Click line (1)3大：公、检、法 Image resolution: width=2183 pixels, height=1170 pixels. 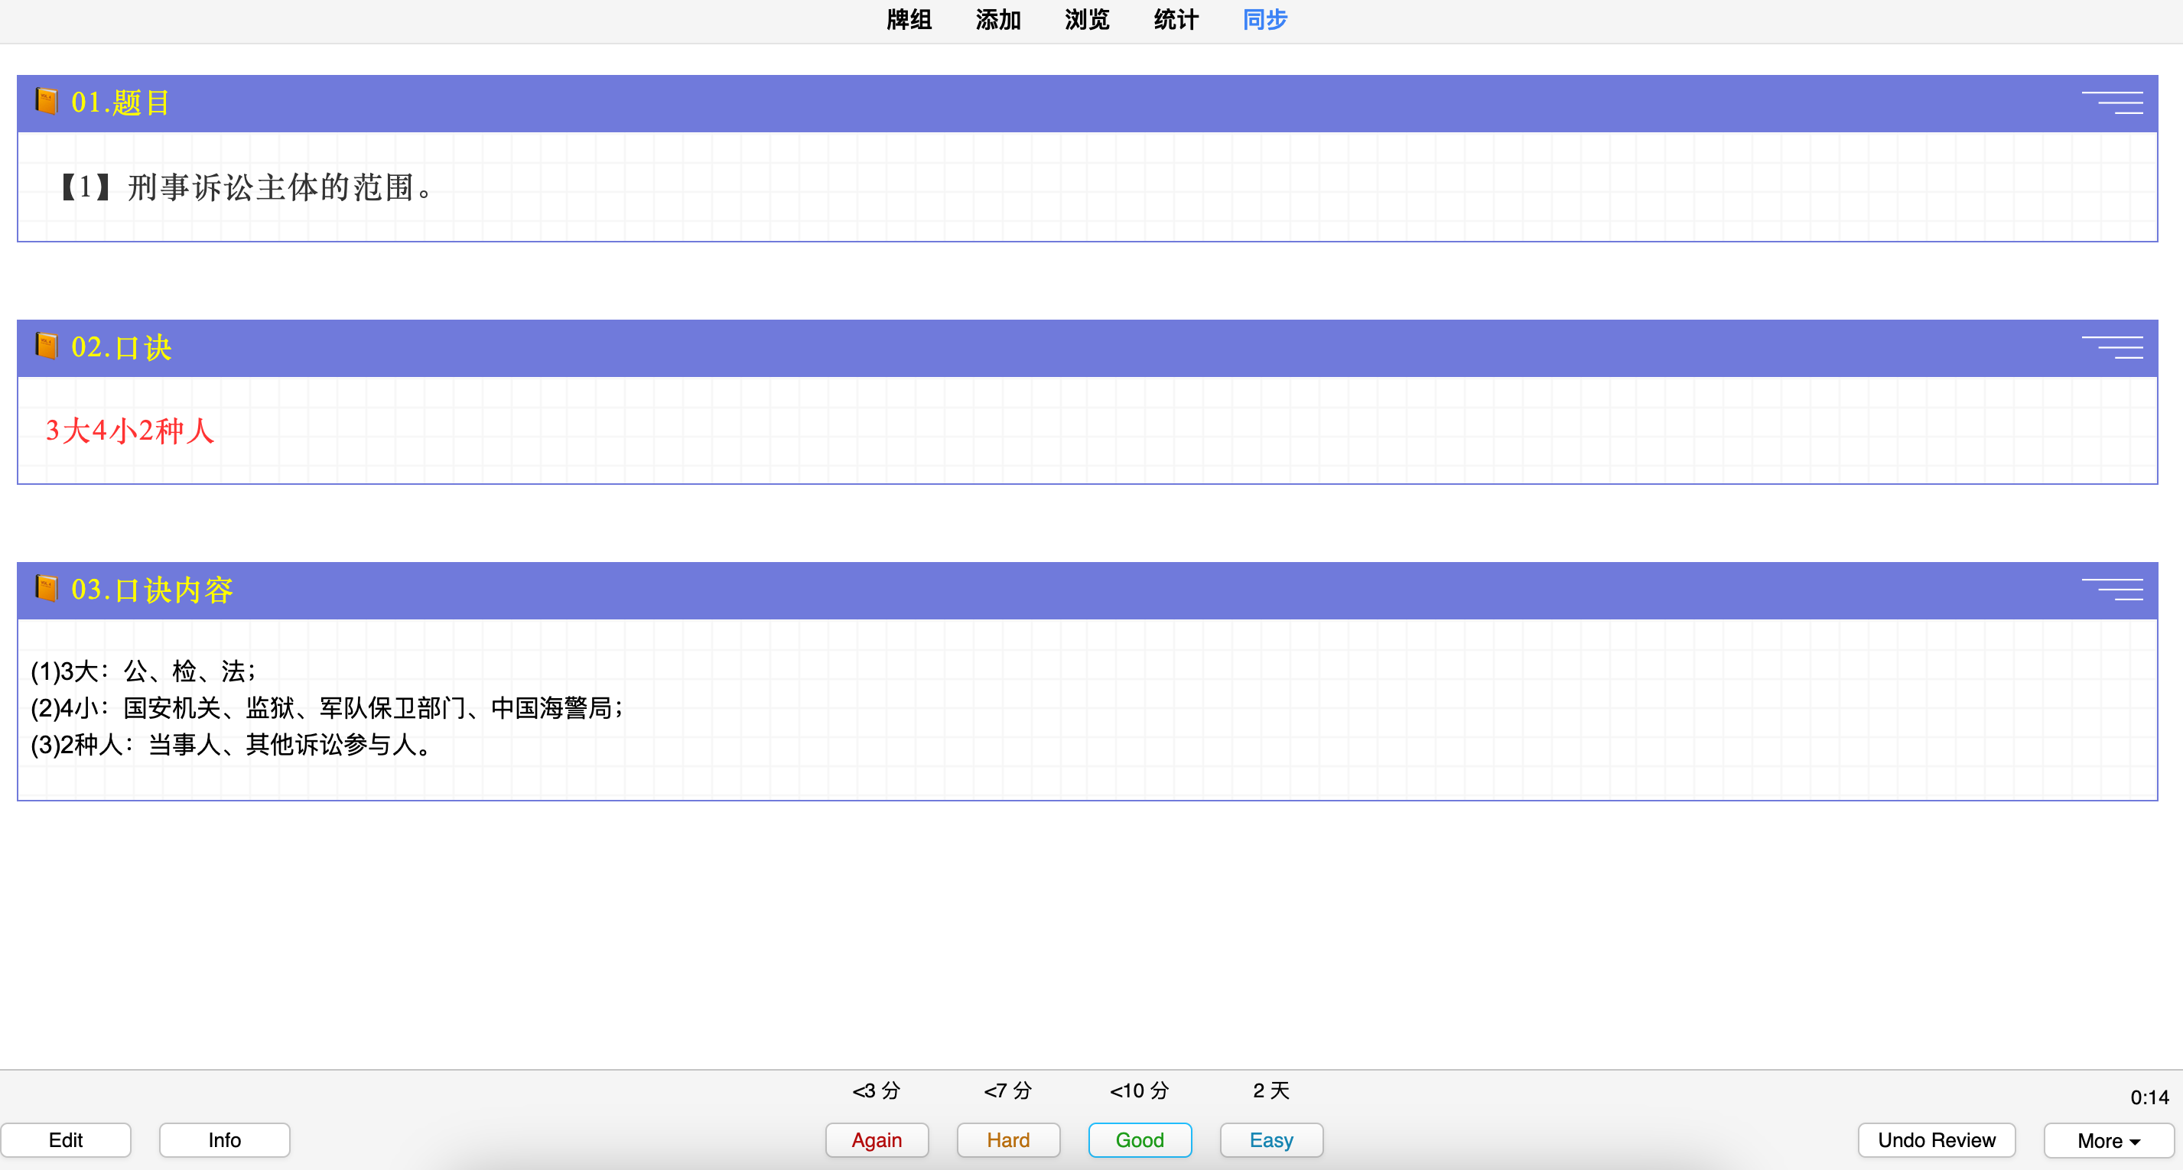click(x=143, y=671)
